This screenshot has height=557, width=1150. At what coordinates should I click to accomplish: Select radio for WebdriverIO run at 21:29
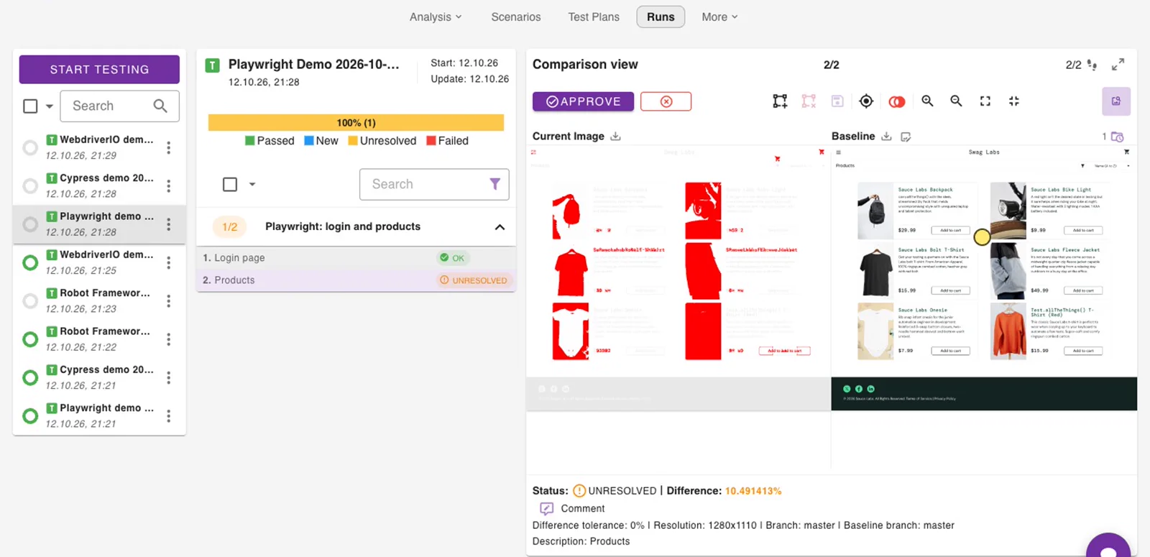[30, 147]
